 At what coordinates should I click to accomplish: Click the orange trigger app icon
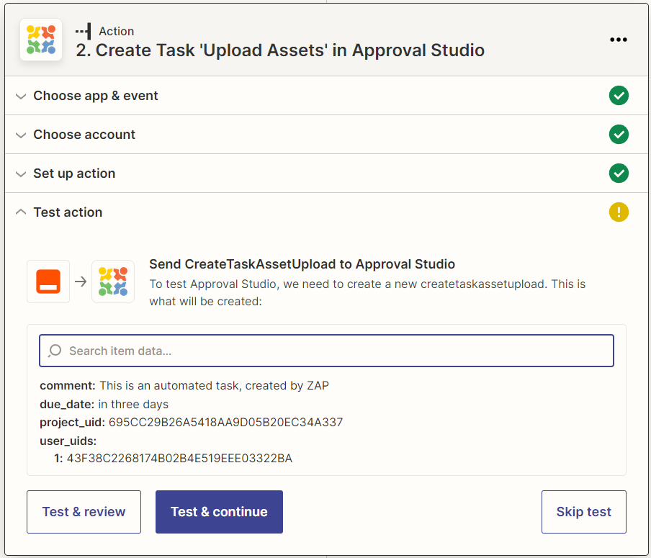[48, 282]
